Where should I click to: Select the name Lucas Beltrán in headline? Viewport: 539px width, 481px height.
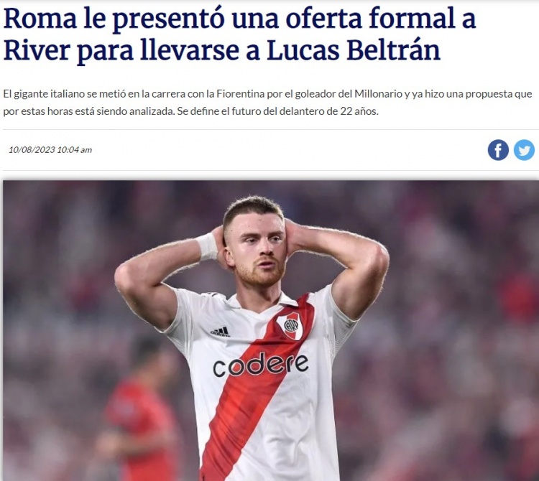coord(354,50)
